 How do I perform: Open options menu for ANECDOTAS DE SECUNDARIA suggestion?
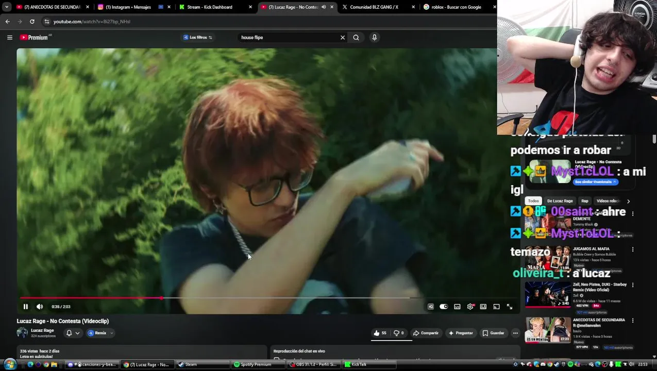(633, 321)
